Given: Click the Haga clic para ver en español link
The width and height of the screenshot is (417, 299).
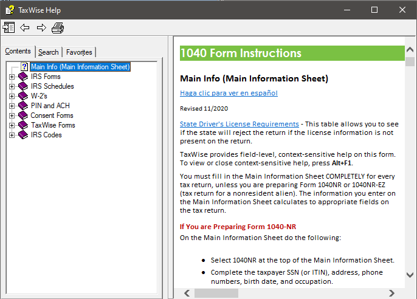Looking at the screenshot, I should pos(229,93).
